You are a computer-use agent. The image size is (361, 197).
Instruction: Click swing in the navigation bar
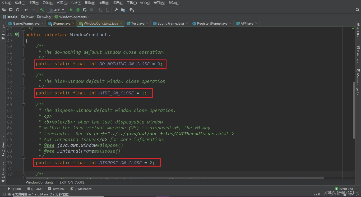pos(44,17)
